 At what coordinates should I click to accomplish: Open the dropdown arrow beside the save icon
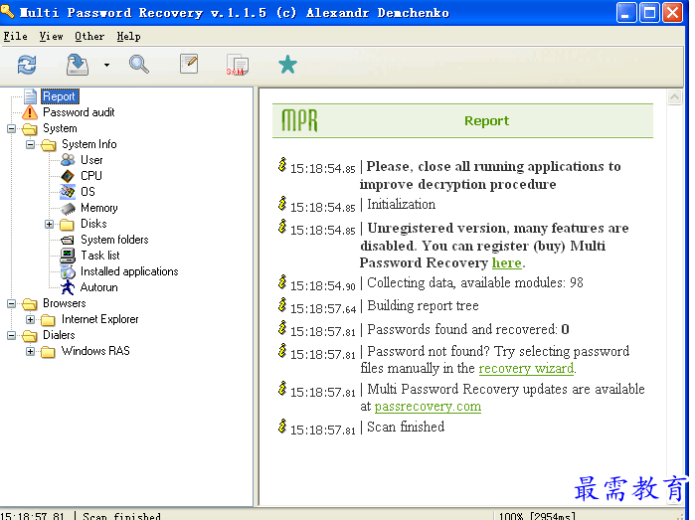pos(106,66)
